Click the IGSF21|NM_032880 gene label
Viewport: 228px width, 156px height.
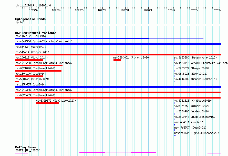(x=28, y=150)
